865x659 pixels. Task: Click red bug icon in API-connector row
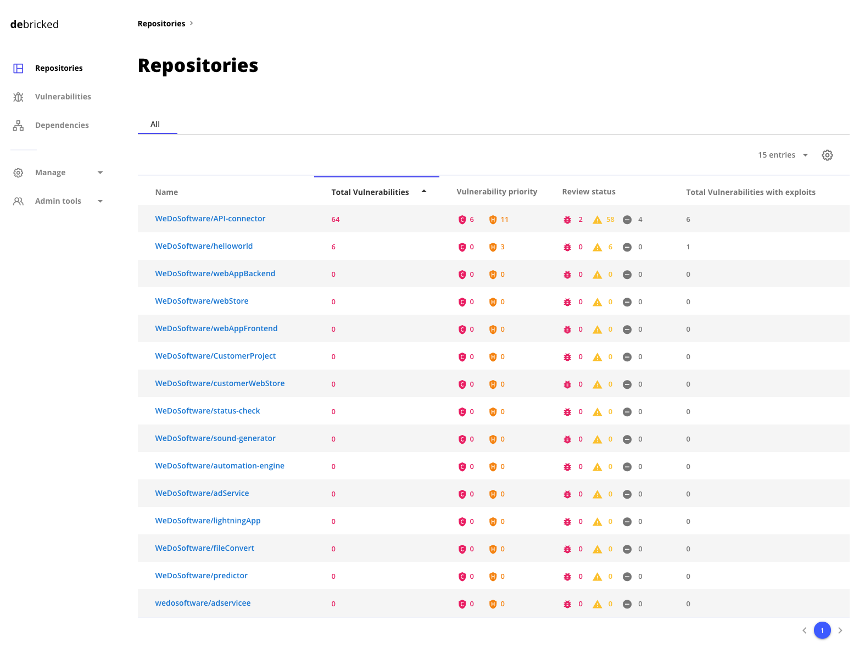tap(567, 220)
